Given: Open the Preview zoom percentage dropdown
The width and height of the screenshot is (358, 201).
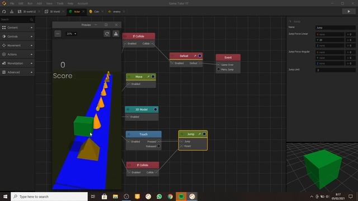Looking at the screenshot, I should 71,33.
